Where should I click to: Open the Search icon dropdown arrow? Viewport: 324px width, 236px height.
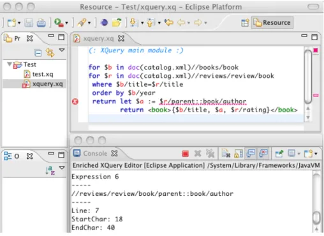pos(89,23)
